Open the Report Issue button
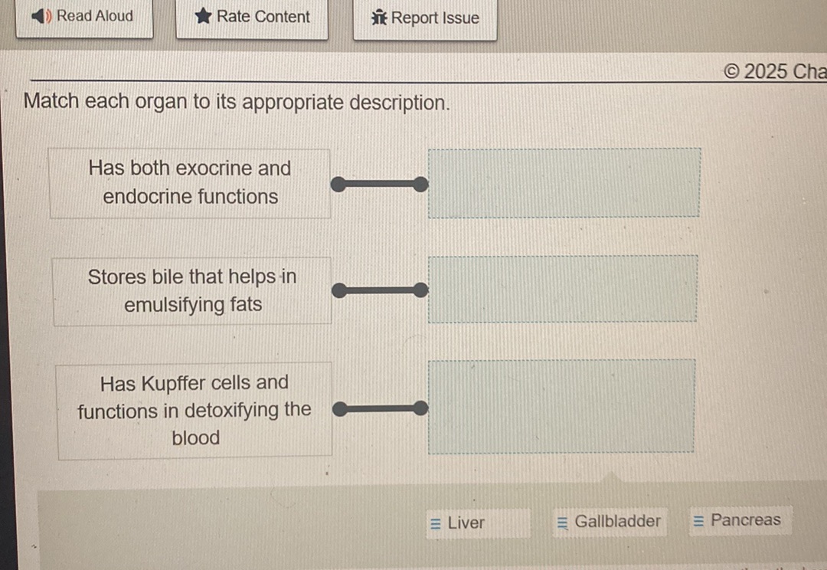 coord(425,19)
